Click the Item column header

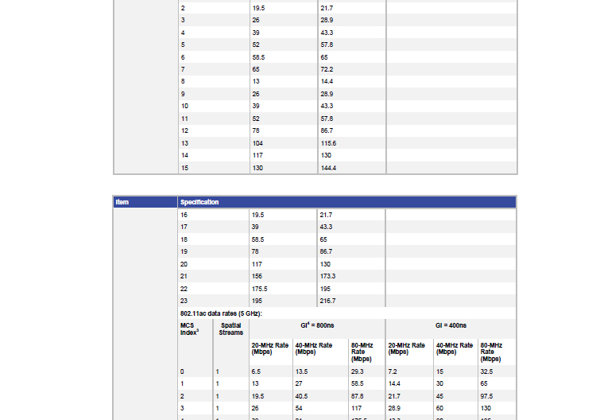122,202
